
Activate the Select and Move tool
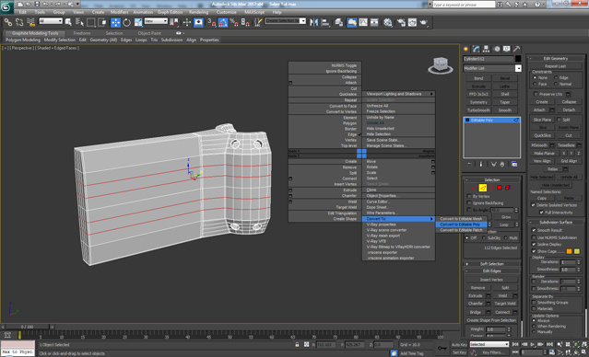[x=116, y=22]
